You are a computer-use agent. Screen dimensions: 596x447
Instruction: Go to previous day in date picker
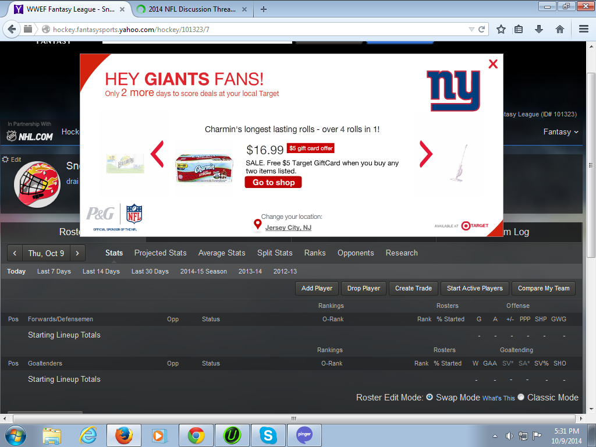[15, 253]
